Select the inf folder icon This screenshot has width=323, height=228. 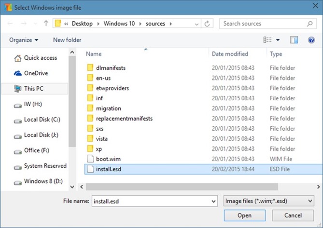[90, 98]
